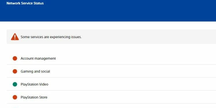The width and height of the screenshot is (216, 108).
Task: Select the 'Some services are experiencing issues' message
Action: [x=51, y=37]
